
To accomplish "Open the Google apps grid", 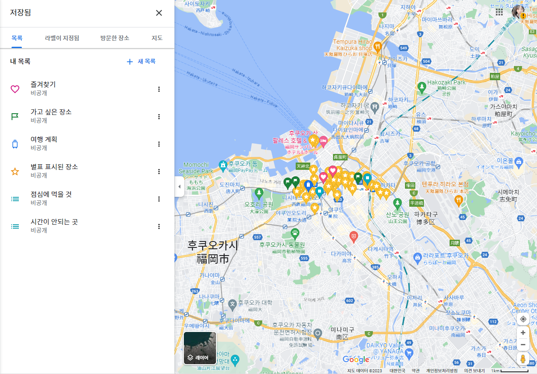I will pos(499,12).
